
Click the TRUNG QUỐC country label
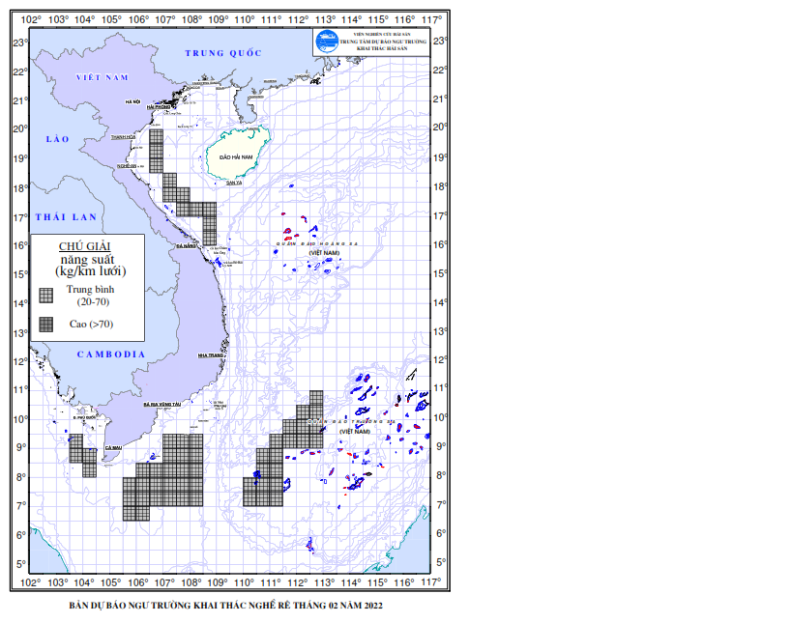click(223, 53)
